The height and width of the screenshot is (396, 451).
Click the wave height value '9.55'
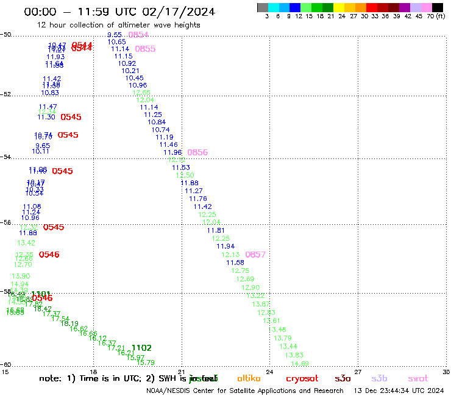115,35
